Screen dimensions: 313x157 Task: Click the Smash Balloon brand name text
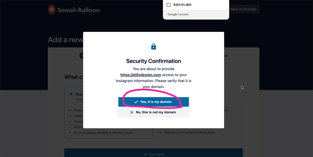[79, 10]
